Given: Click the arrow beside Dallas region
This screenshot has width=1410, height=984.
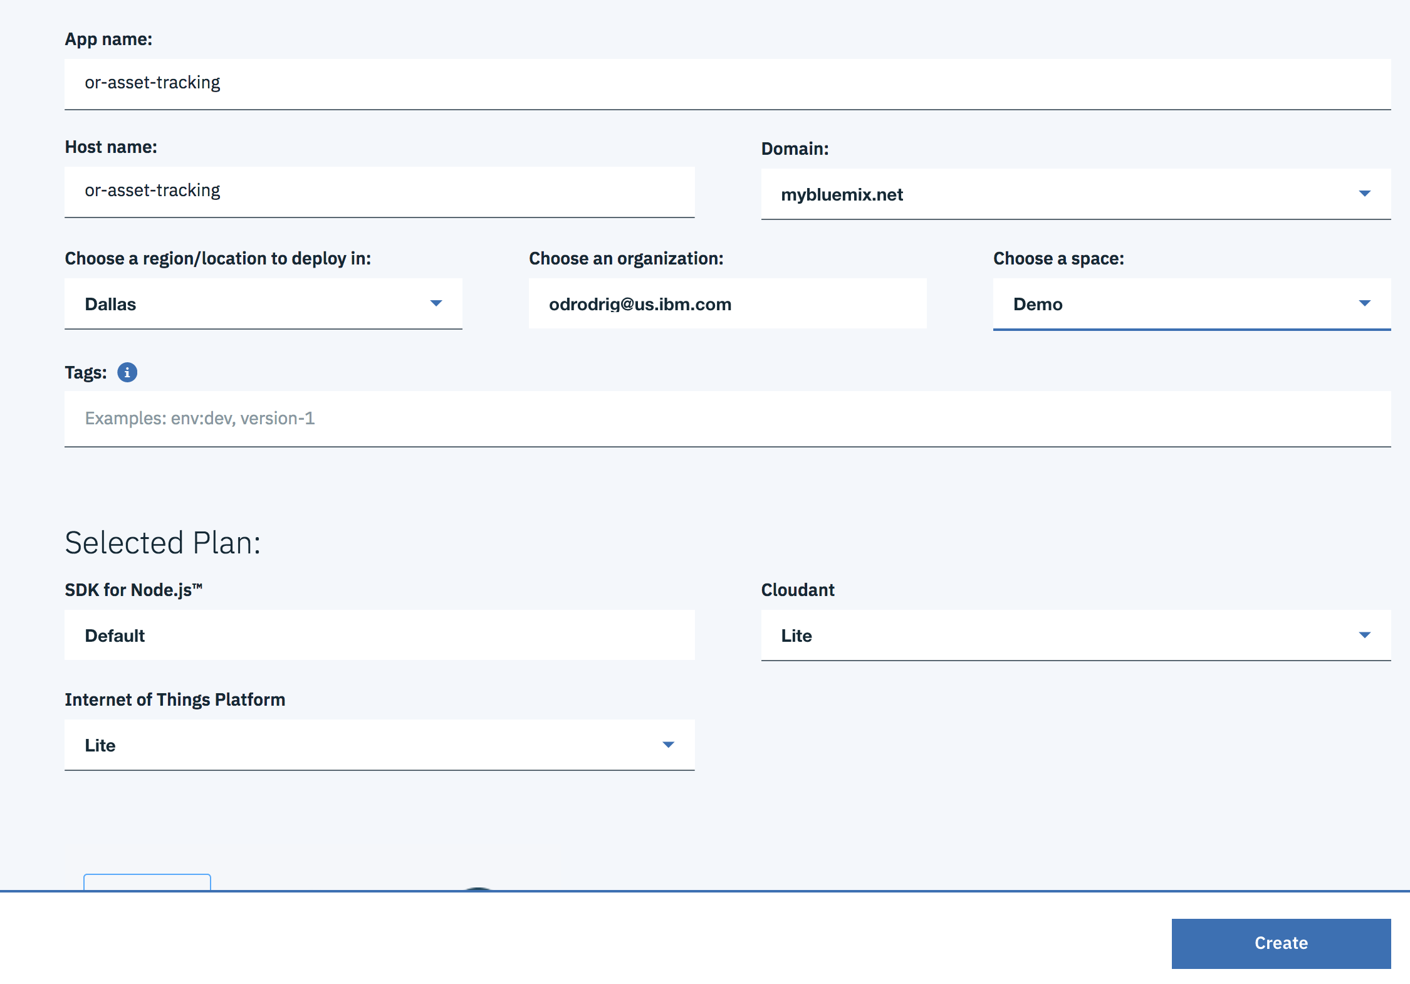Looking at the screenshot, I should [436, 303].
